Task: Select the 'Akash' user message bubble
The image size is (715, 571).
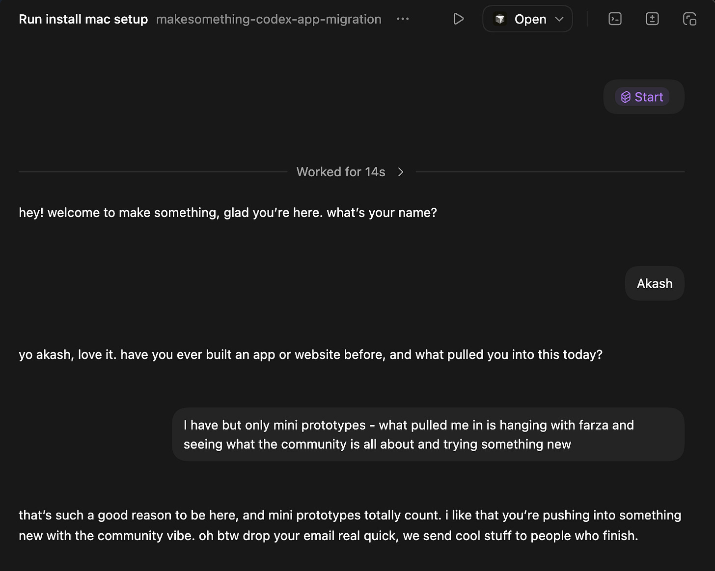Action: (x=654, y=283)
